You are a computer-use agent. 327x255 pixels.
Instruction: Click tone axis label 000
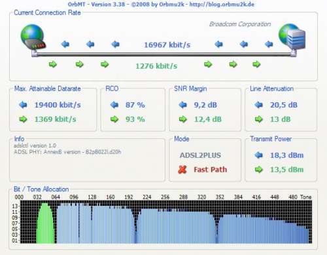pos(19,197)
